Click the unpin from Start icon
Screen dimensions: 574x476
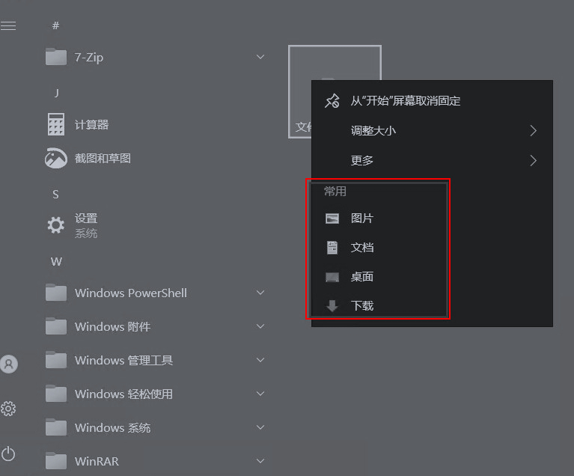coord(332,101)
